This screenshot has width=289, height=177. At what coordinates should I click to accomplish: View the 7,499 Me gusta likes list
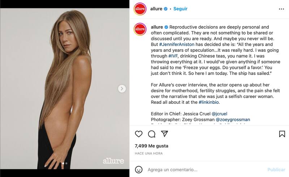151,146
